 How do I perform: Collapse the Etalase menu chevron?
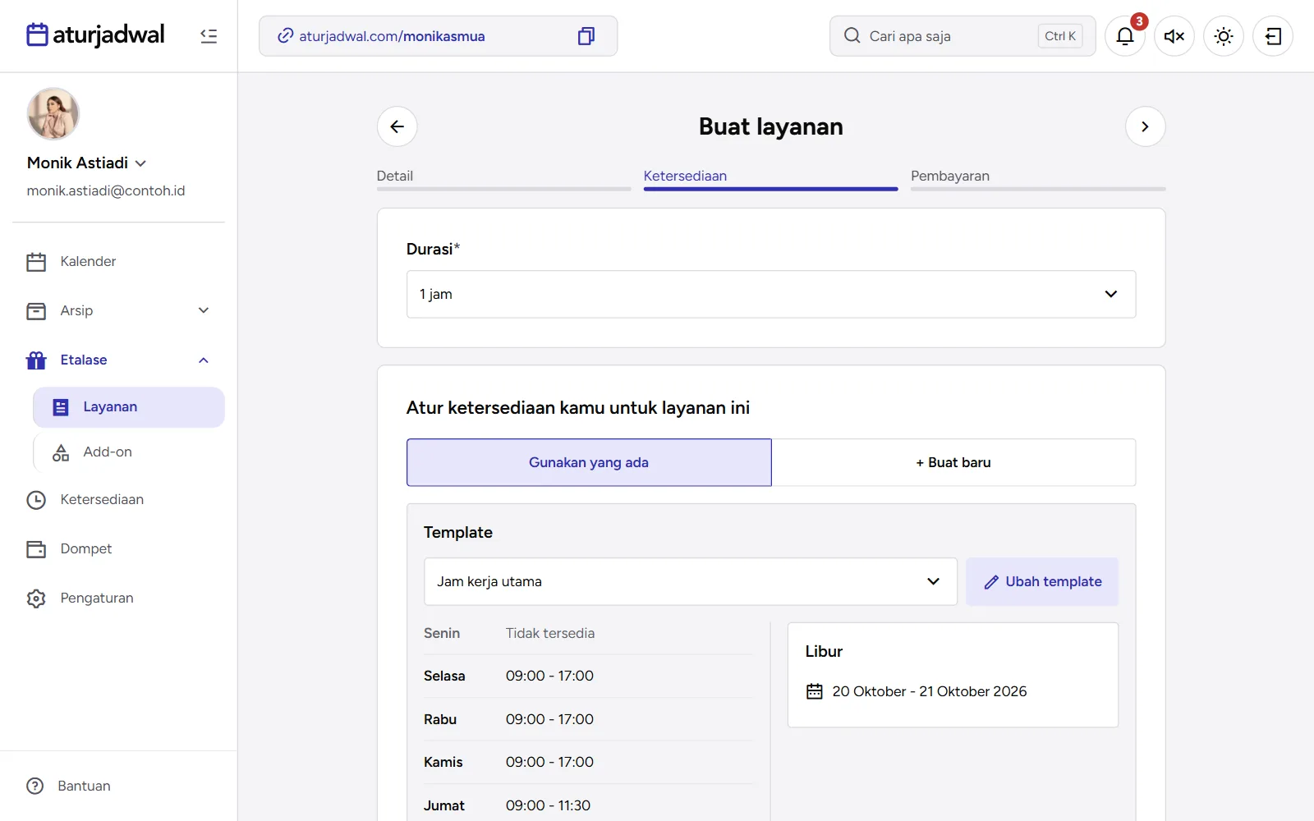(x=204, y=360)
